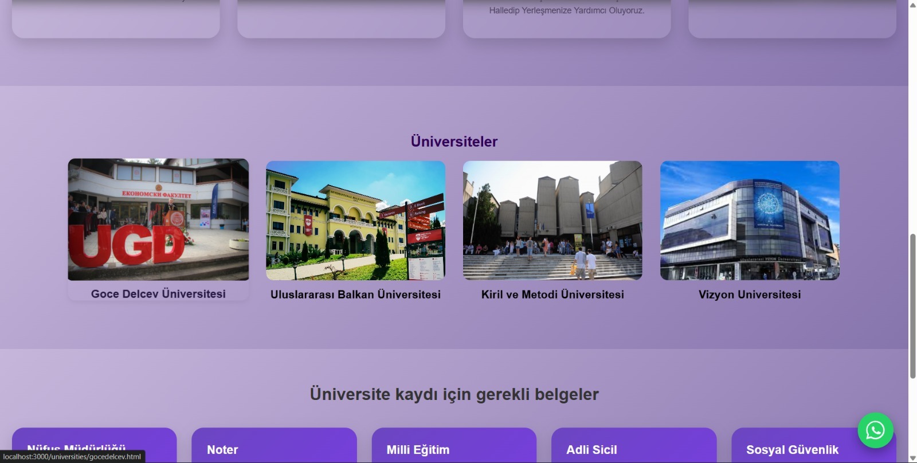Select the Milli Eğitim document card
The width and height of the screenshot is (917, 463).
click(x=454, y=445)
